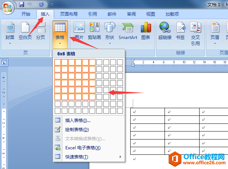Click the vertical ruler at left

coord(4,121)
